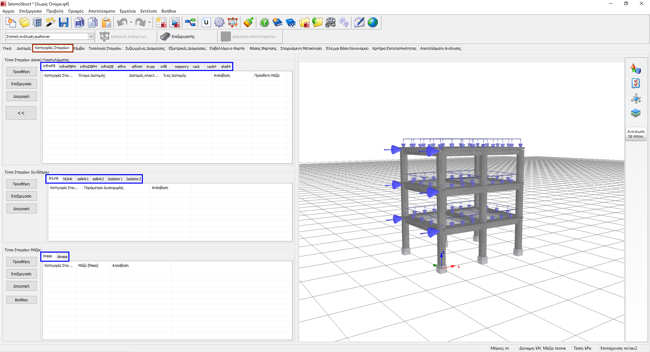Click the paintbrush icon in the toolbar
Screen dimensions: 650x352
point(248,23)
